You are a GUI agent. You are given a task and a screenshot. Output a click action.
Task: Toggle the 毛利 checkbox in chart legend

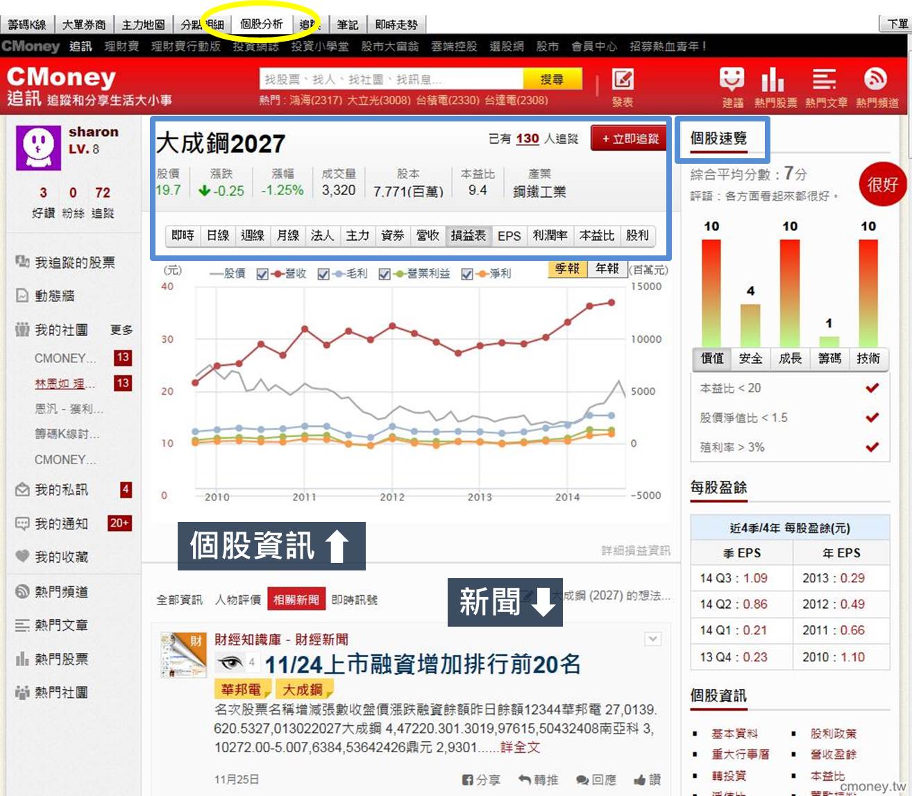point(323,274)
